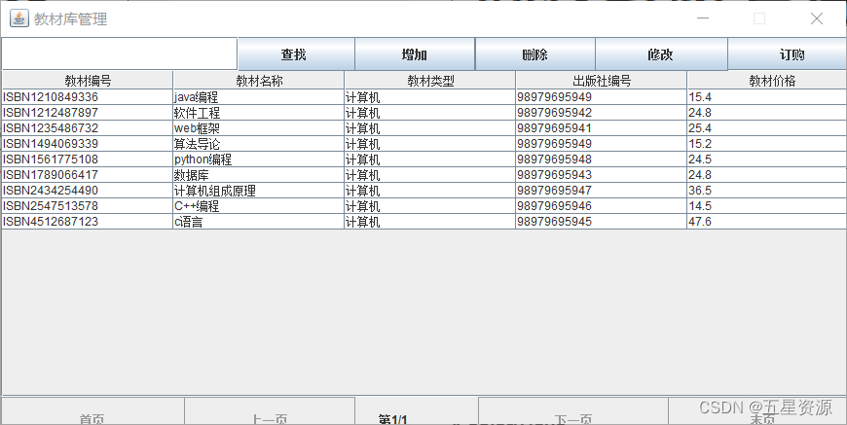Click the 修改 modify button
The image size is (847, 425).
click(661, 54)
